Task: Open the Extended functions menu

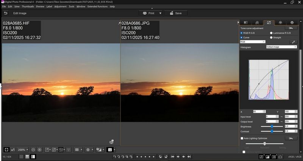Action: (x=97, y=6)
